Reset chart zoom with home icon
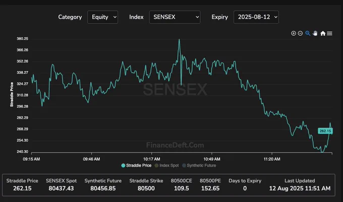Image resolution: width=343 pixels, height=202 pixels. point(323,33)
